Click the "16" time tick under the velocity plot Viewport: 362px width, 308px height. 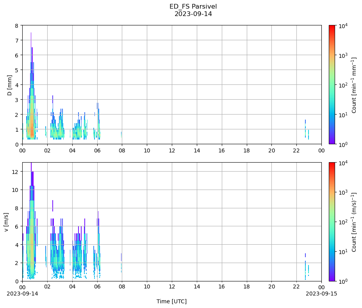tap(222, 287)
